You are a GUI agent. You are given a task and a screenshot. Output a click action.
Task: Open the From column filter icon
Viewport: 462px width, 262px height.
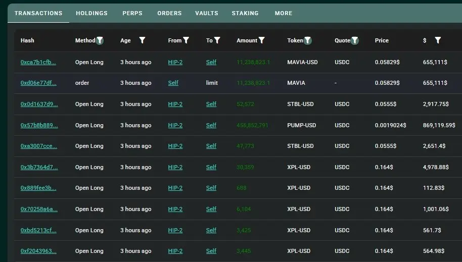[x=186, y=40]
